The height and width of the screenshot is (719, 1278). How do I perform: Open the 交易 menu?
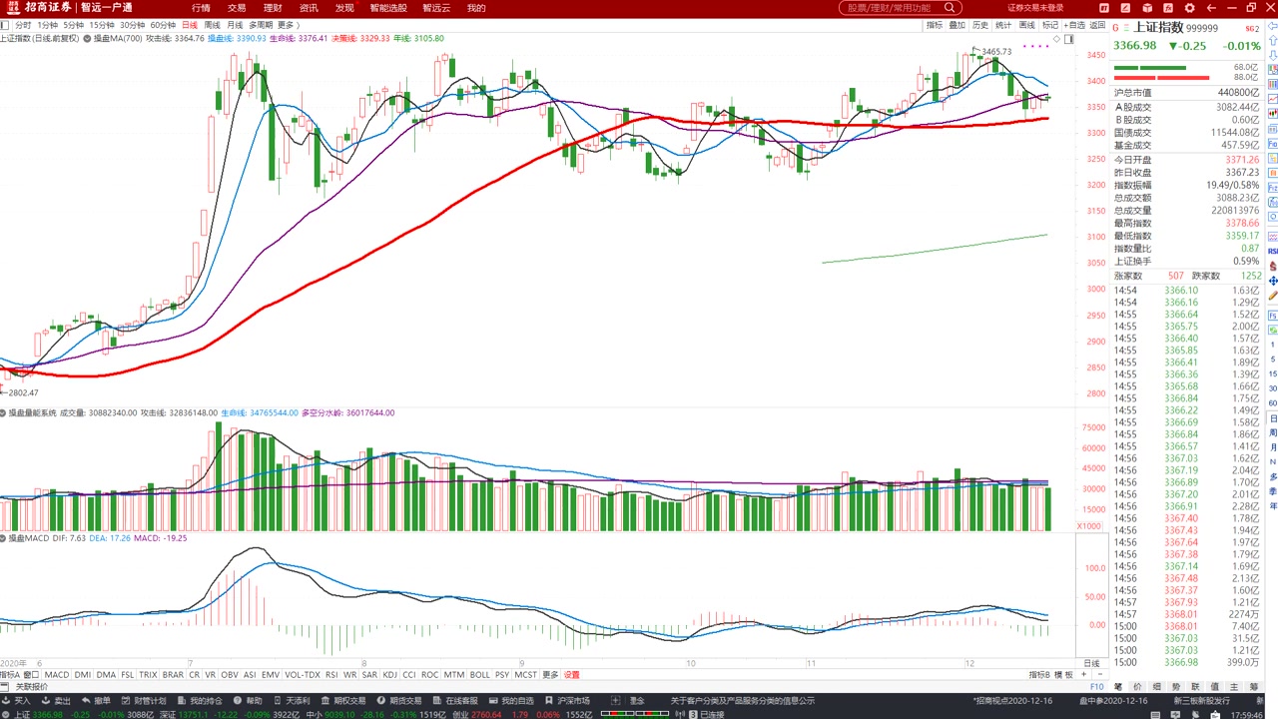point(237,8)
